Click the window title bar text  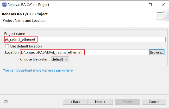click(29, 5)
